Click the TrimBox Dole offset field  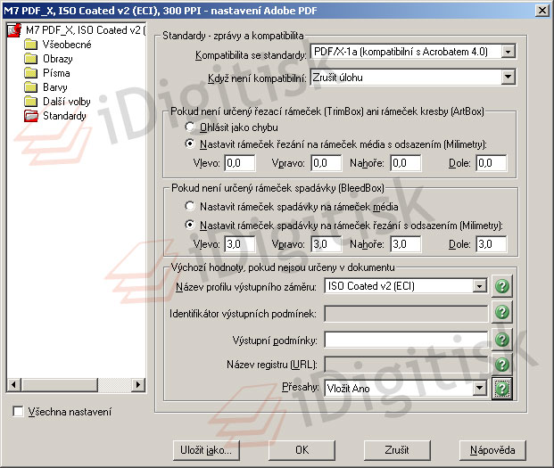[492, 163]
